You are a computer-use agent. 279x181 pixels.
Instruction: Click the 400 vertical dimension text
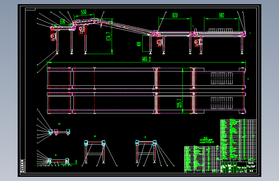coord(139,44)
